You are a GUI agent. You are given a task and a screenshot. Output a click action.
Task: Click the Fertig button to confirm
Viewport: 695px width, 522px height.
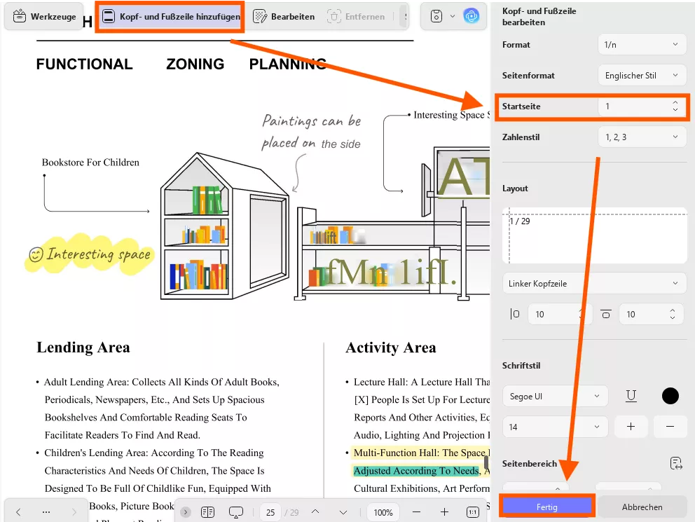click(547, 506)
